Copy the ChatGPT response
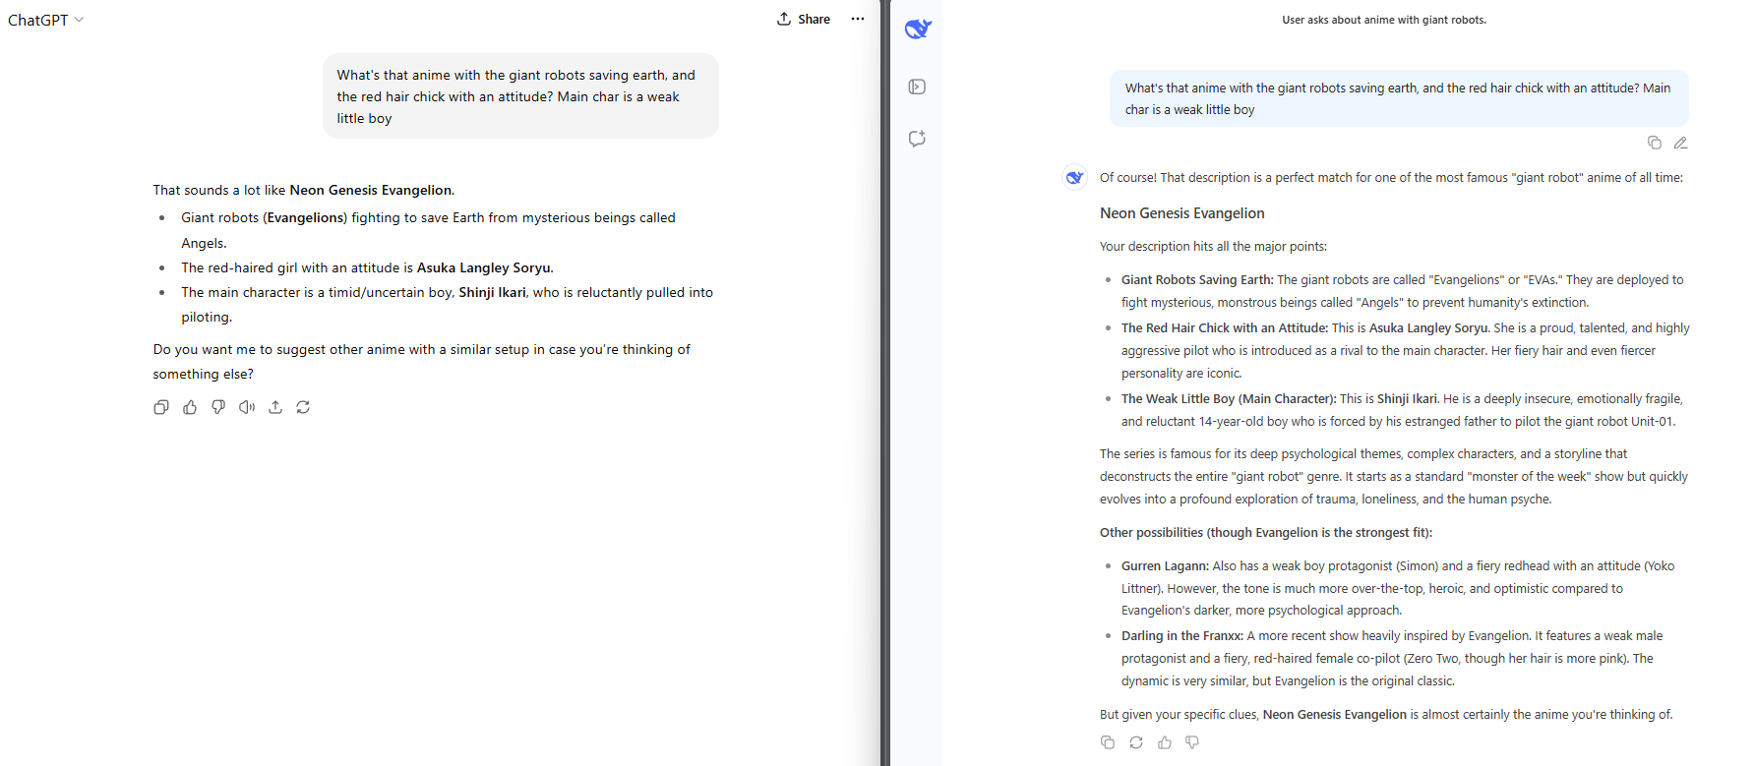The width and height of the screenshot is (1755, 766). pyautogui.click(x=161, y=407)
